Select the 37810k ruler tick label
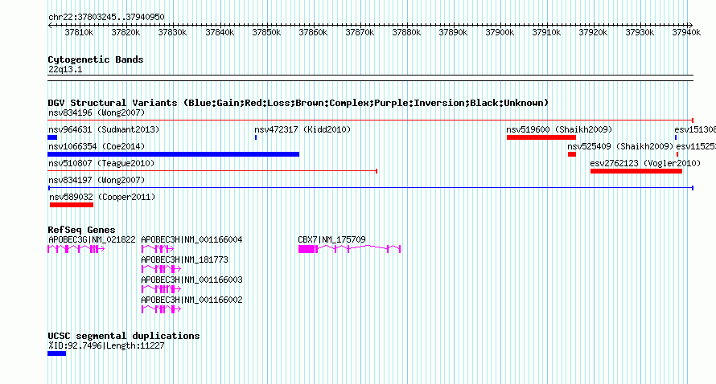The height and width of the screenshot is (384, 716). click(79, 32)
